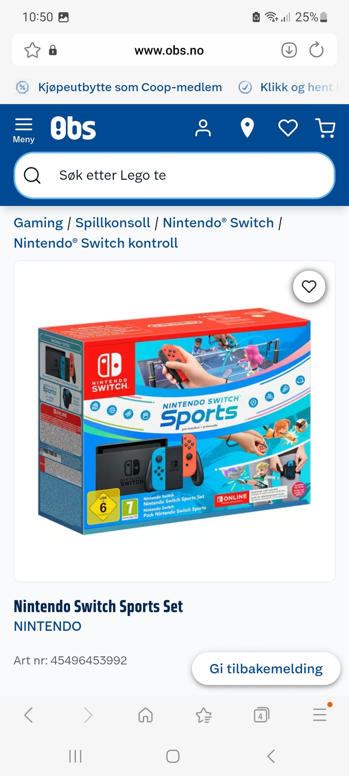This screenshot has width=349, height=776.
Task: Click the Gi tilbakemelding button
Action: point(266,669)
